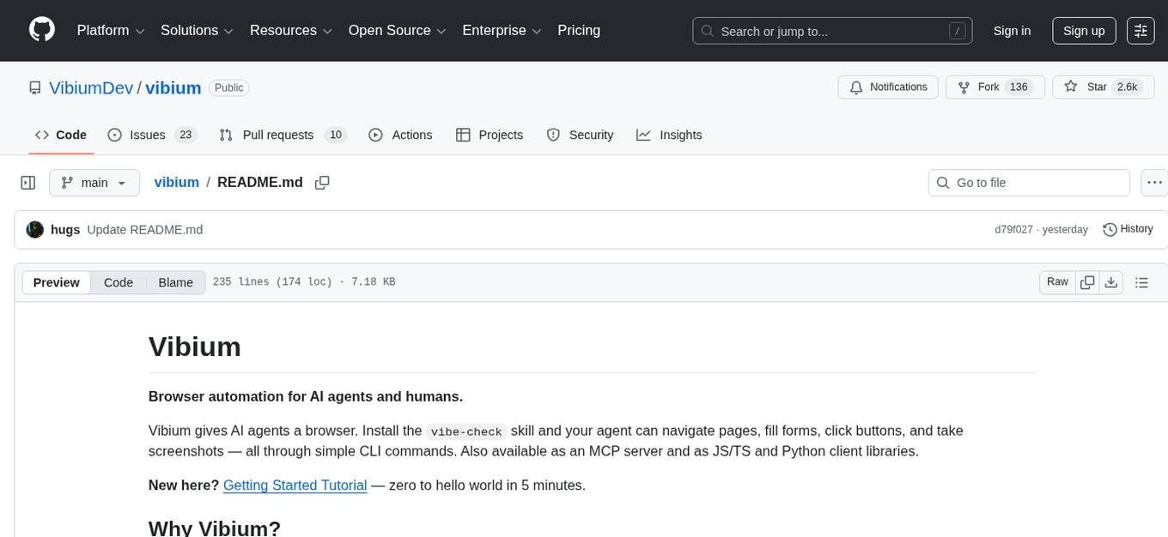Open the Notifications settings
The width and height of the screenshot is (1168, 537).
[888, 87]
